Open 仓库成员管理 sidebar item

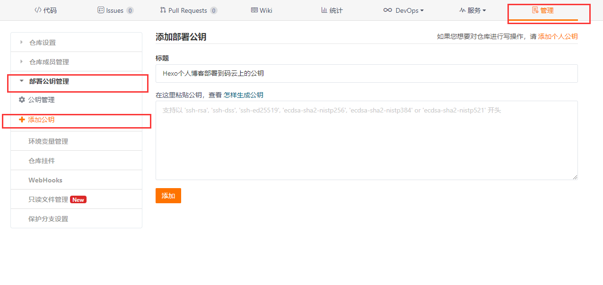point(76,61)
